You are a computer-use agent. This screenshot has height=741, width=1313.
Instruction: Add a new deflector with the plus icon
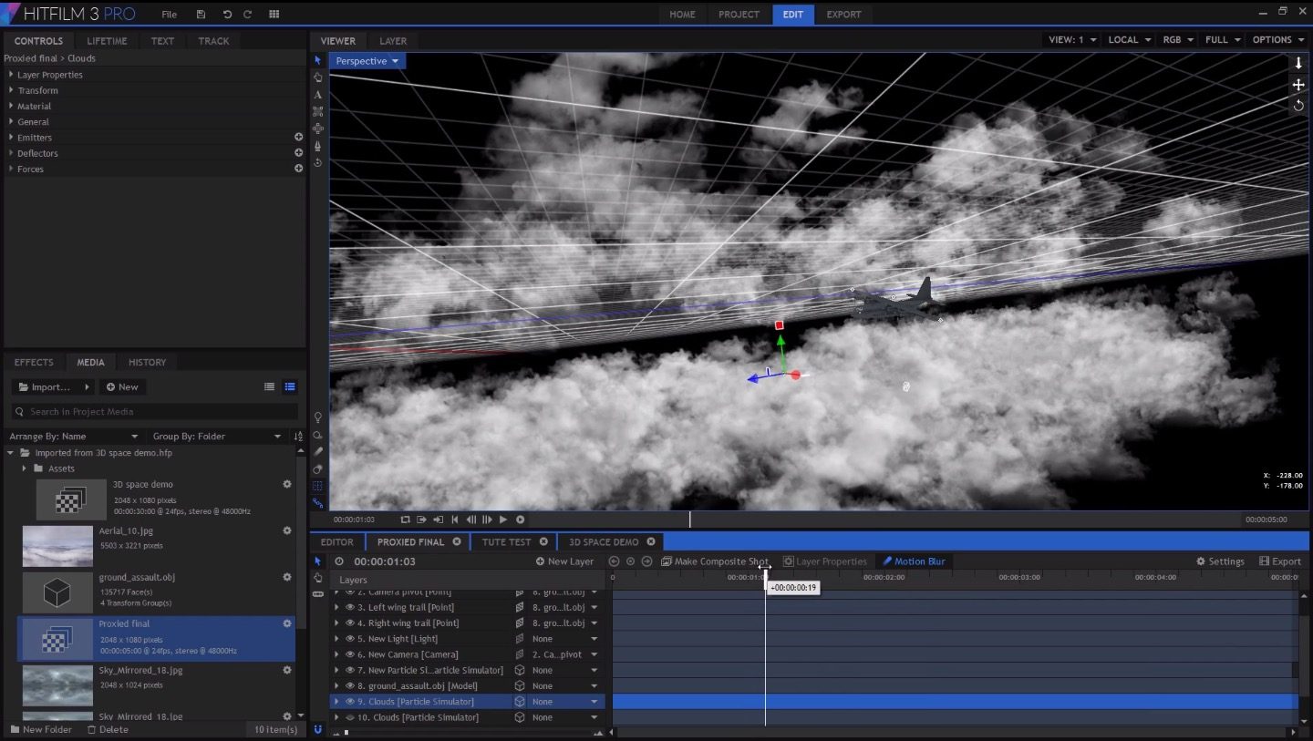(x=298, y=153)
